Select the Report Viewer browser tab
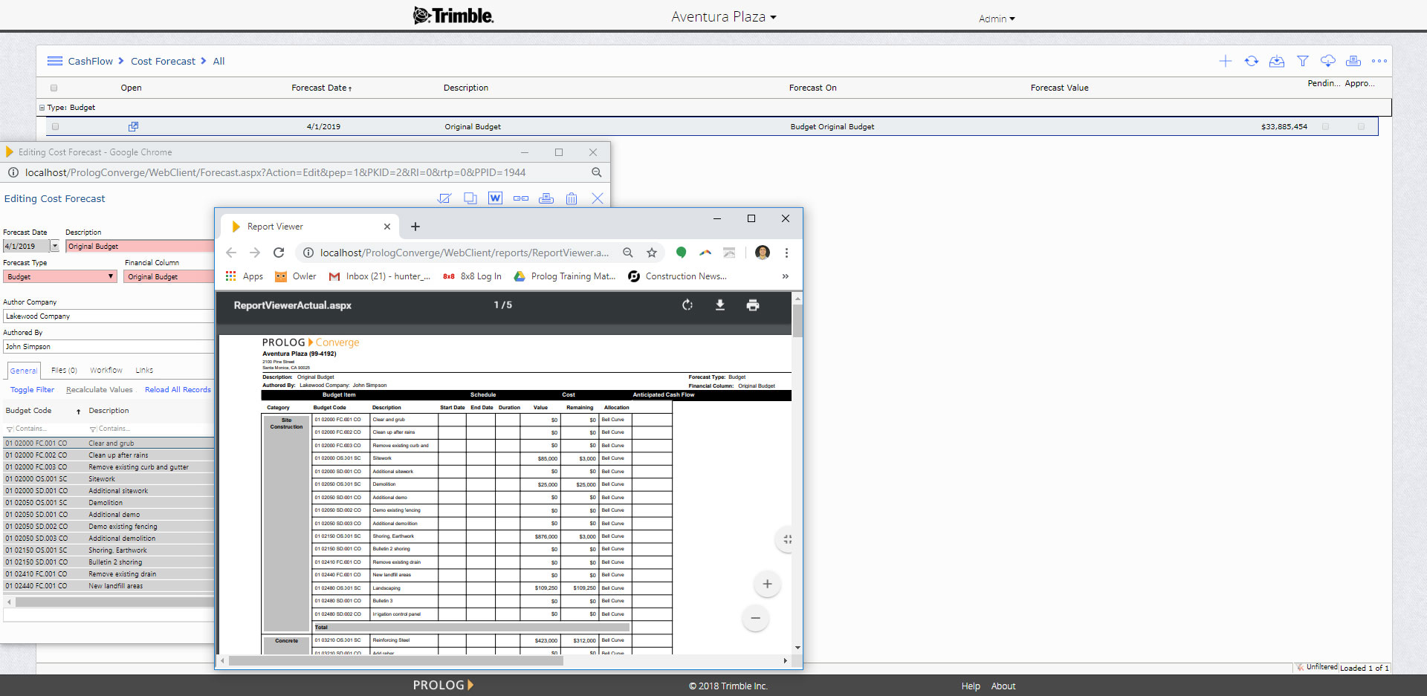This screenshot has height=696, width=1427. click(309, 227)
